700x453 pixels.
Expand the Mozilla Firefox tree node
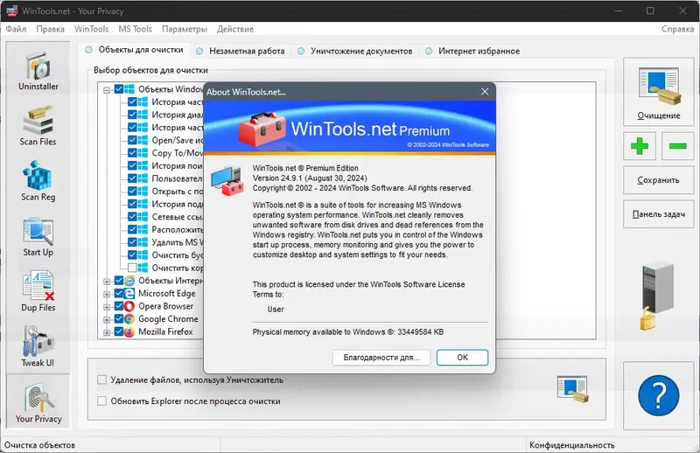point(107,332)
